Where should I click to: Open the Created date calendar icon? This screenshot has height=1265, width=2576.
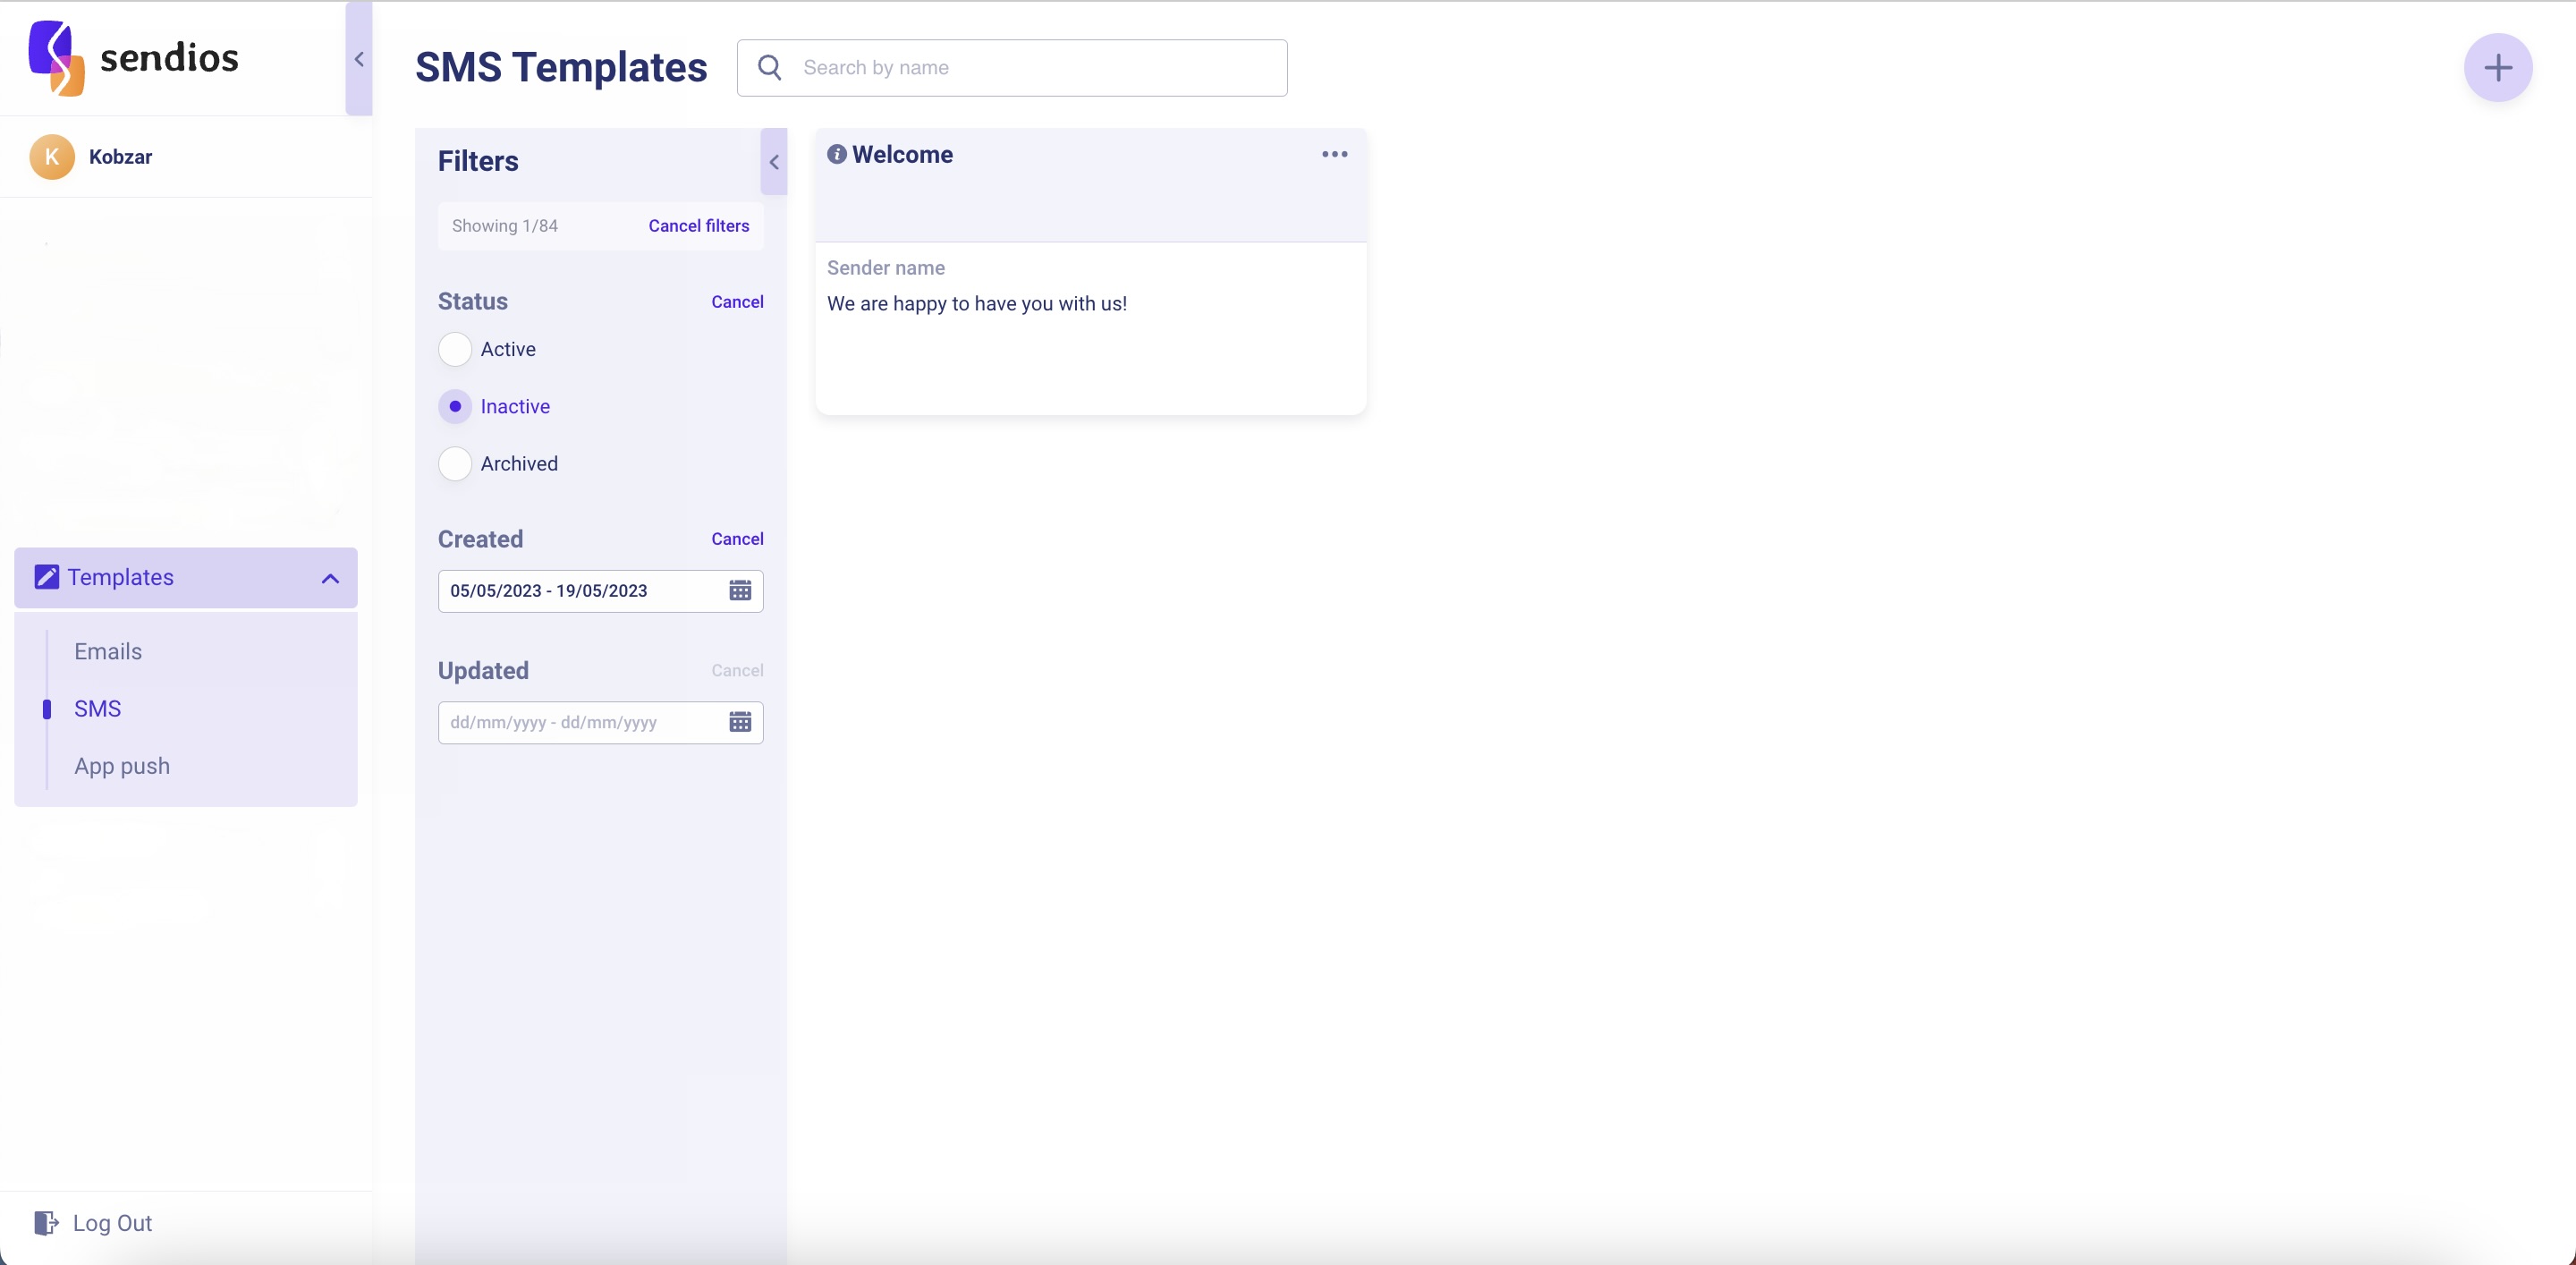(x=739, y=591)
